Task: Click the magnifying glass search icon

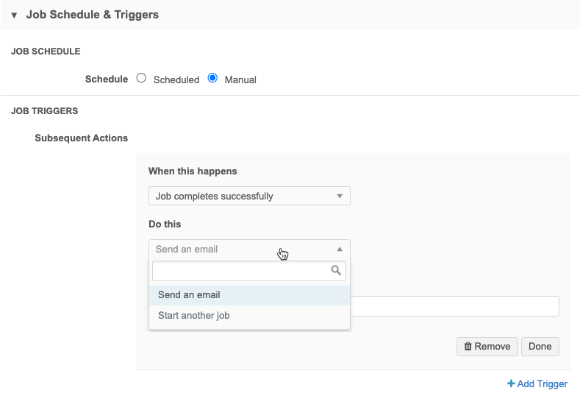Action: (x=336, y=271)
